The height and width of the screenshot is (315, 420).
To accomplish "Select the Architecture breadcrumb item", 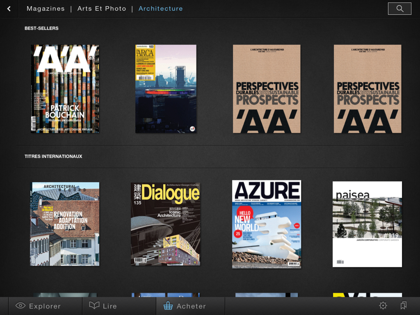I will coord(160,9).
